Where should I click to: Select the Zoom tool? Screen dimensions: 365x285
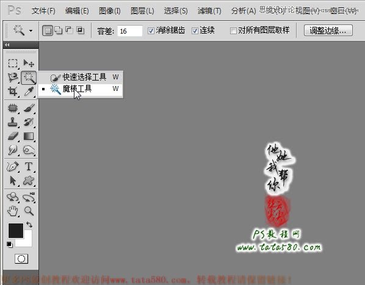pos(29,211)
